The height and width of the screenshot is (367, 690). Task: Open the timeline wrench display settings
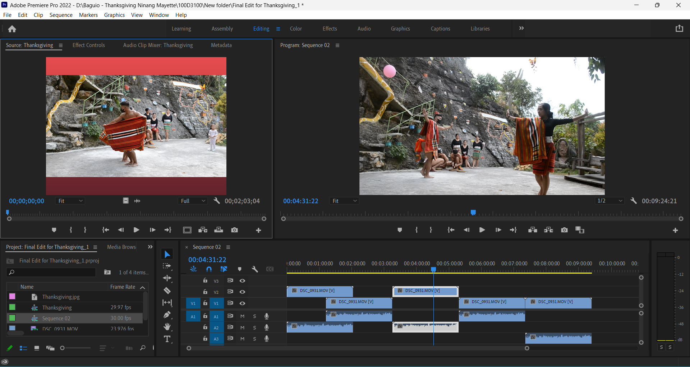(x=255, y=269)
